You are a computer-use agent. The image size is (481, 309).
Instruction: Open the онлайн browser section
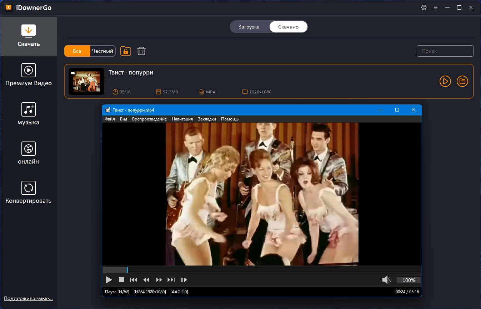click(29, 153)
